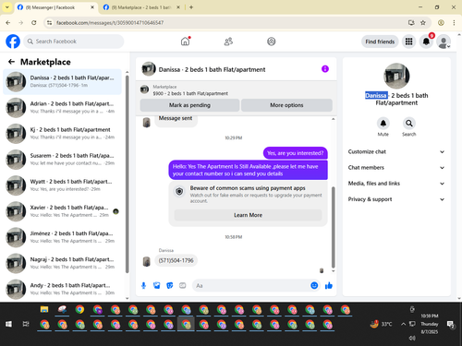The image size is (462, 346).
Task: Record a voice clip microphone icon
Action: click(x=143, y=286)
